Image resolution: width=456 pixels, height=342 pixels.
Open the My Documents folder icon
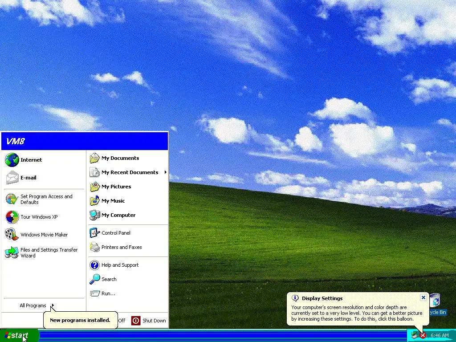[x=95, y=158]
